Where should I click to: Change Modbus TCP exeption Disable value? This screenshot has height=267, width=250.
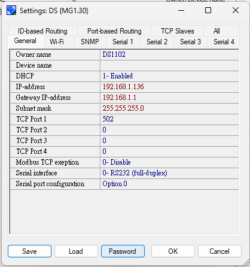tap(169, 162)
